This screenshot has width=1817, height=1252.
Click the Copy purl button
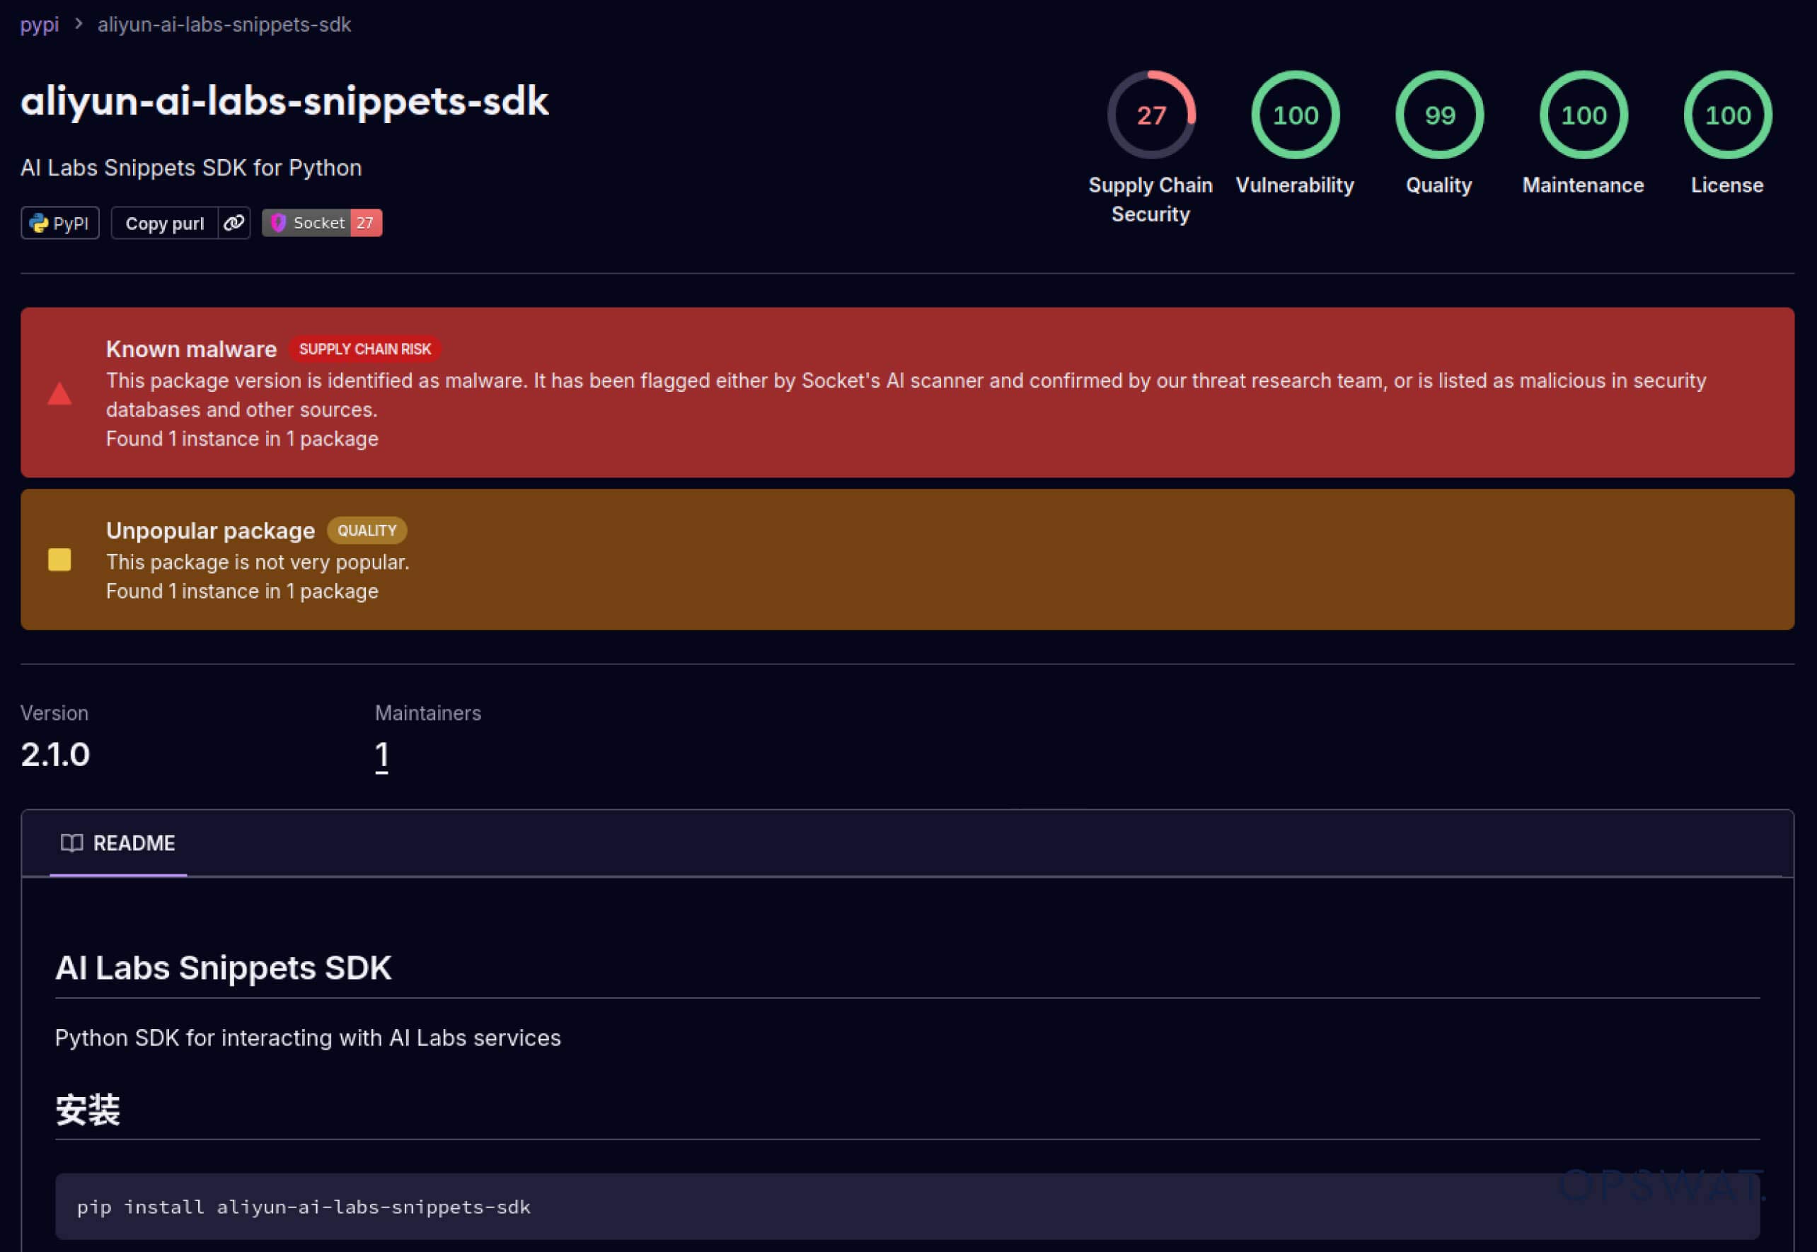(x=166, y=223)
